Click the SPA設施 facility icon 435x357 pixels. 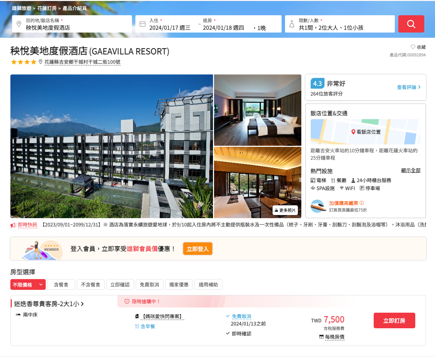tap(313, 188)
